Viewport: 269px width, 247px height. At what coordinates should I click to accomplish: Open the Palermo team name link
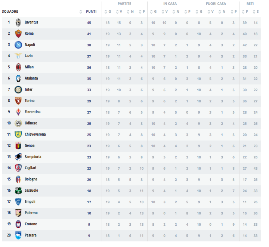point(31,213)
